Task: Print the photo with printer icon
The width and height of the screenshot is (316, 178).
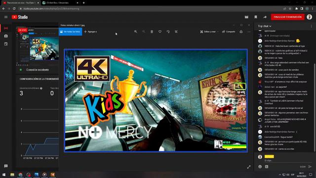Action: point(241,32)
